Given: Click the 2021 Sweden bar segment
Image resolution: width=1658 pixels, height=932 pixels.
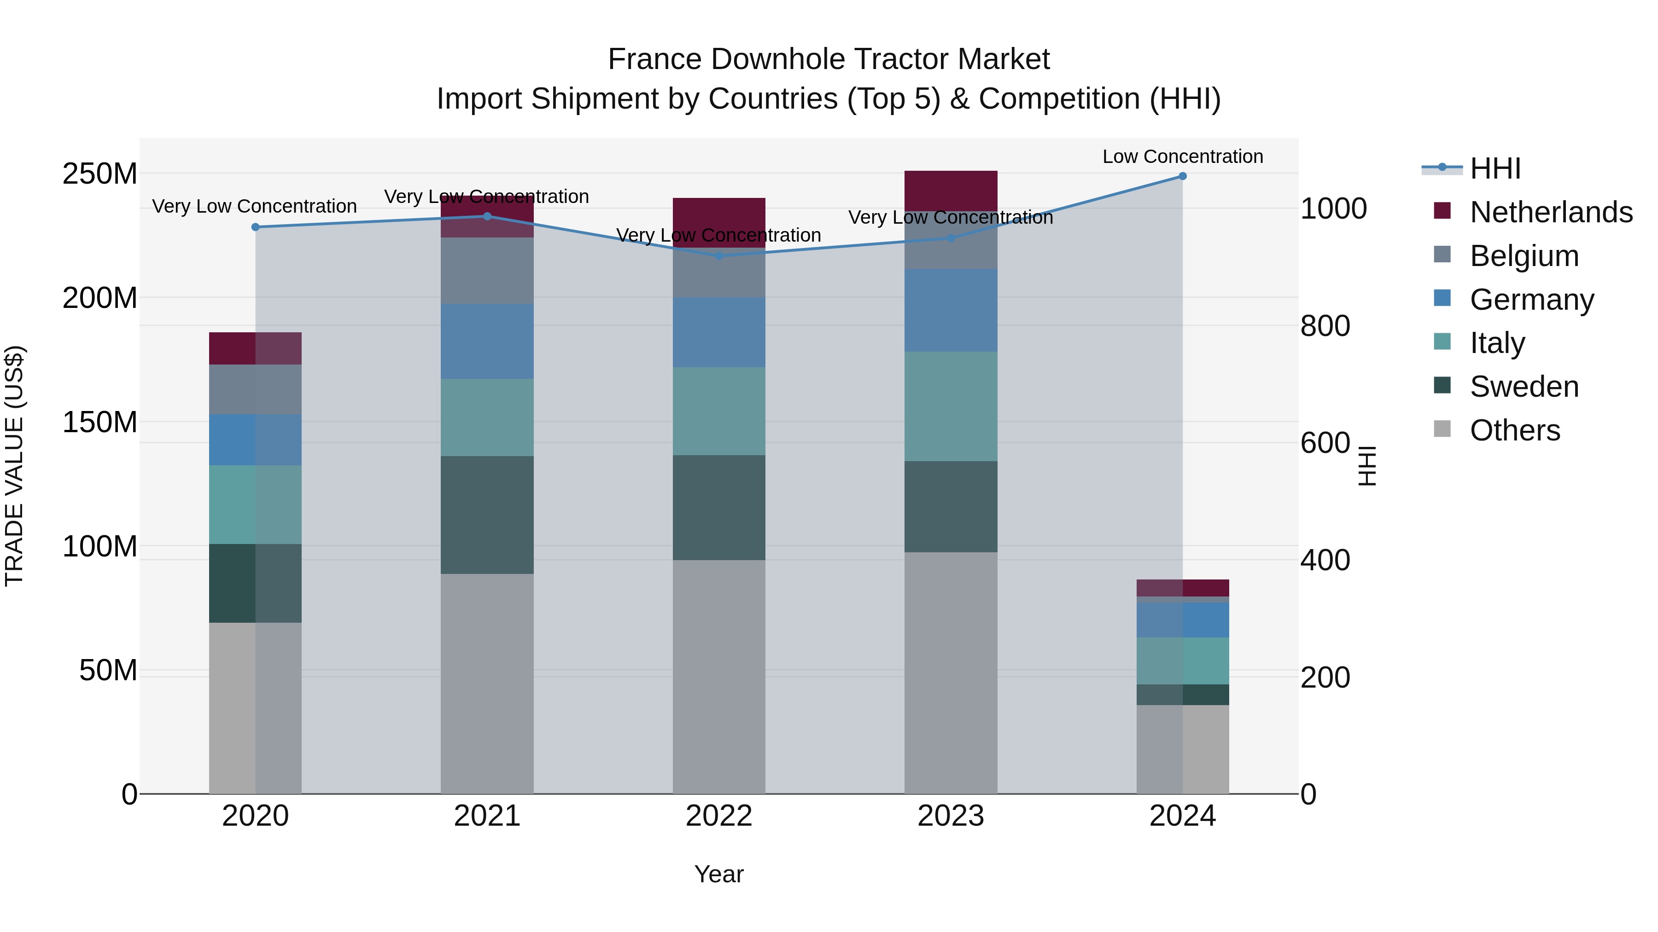Looking at the screenshot, I should point(487,515).
